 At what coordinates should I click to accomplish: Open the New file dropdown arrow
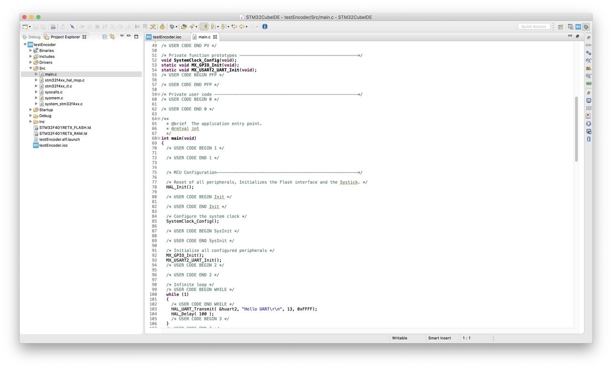coord(30,27)
